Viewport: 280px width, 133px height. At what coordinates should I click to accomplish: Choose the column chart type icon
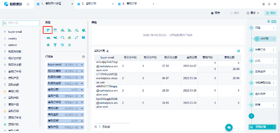point(62,30)
